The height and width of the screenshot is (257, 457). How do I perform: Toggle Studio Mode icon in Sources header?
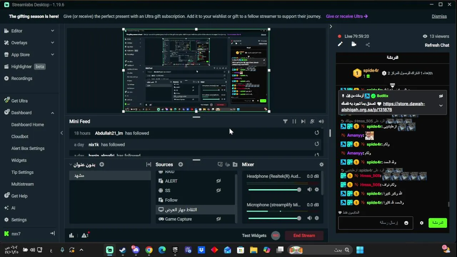point(220,165)
